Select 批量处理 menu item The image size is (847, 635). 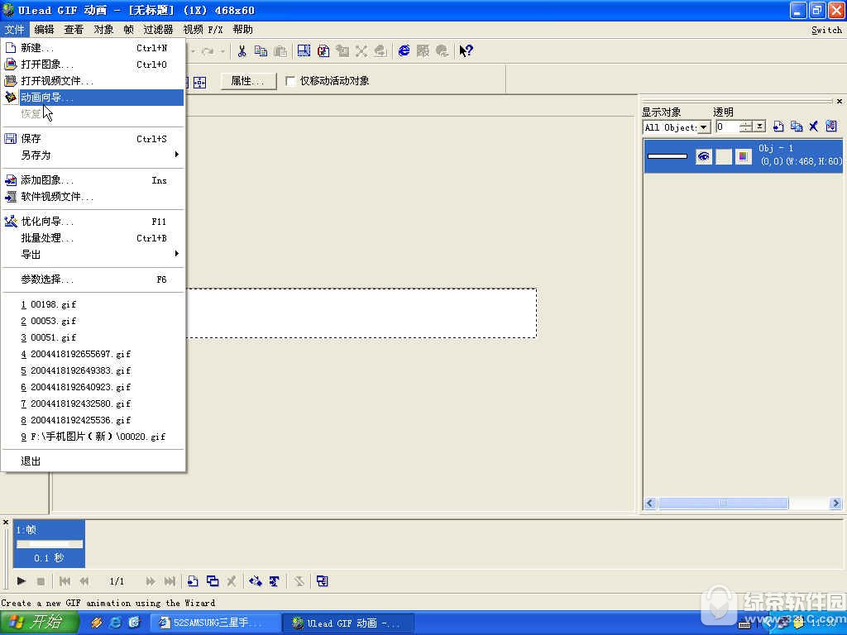click(93, 237)
